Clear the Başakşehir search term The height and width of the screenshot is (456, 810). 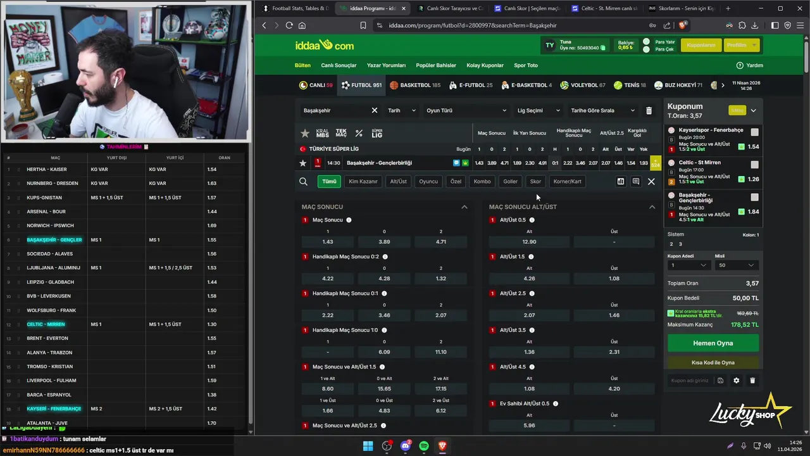click(374, 110)
